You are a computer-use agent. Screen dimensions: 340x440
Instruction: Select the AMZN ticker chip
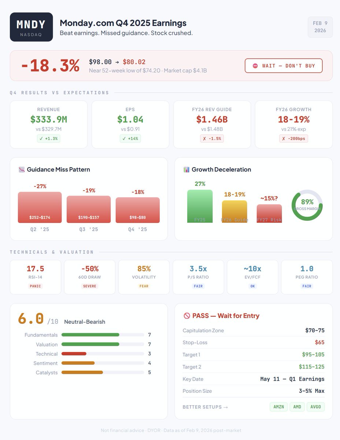point(279,407)
